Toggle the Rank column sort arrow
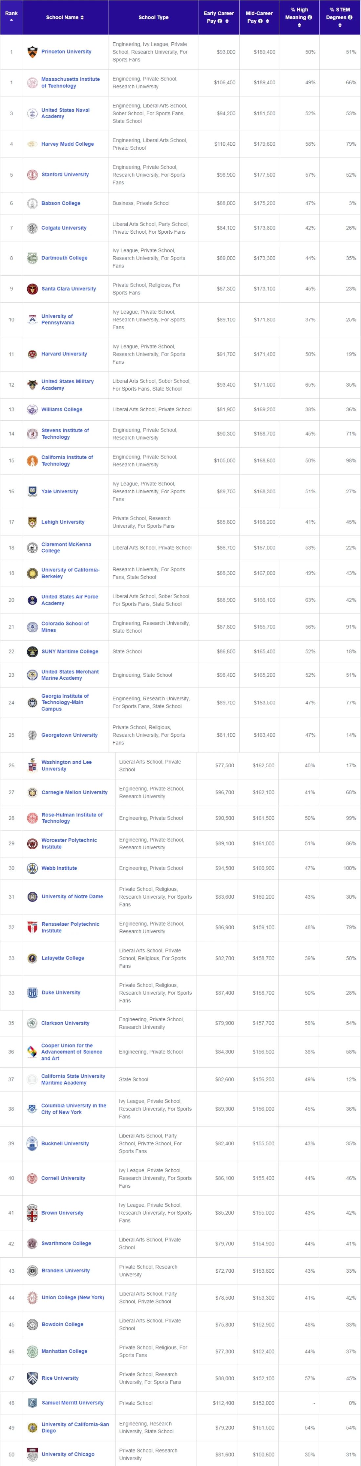The height and width of the screenshot is (1466, 361). point(11,20)
